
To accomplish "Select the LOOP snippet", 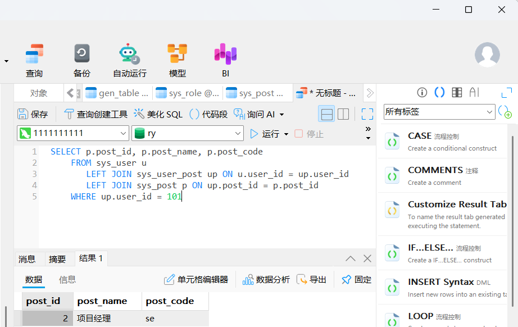I will click(443, 316).
